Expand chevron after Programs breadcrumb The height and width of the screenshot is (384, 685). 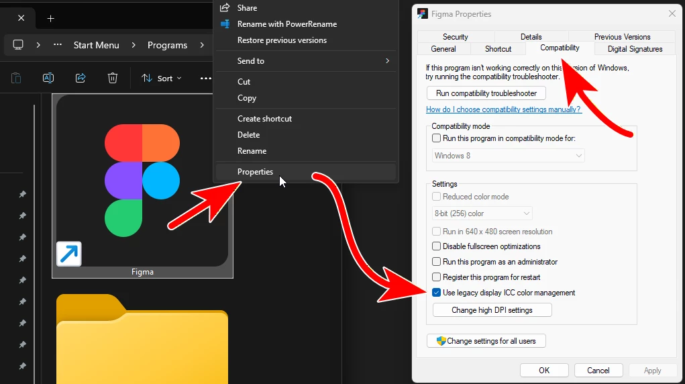click(x=202, y=44)
